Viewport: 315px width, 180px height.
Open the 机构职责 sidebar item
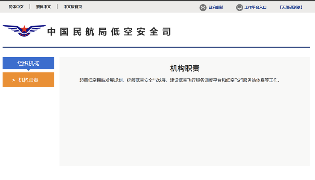(x=28, y=80)
